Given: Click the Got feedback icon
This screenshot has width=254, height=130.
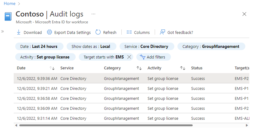Looking at the screenshot, I should (162, 32).
